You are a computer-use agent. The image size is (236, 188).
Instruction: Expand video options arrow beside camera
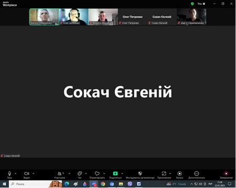[34, 173]
